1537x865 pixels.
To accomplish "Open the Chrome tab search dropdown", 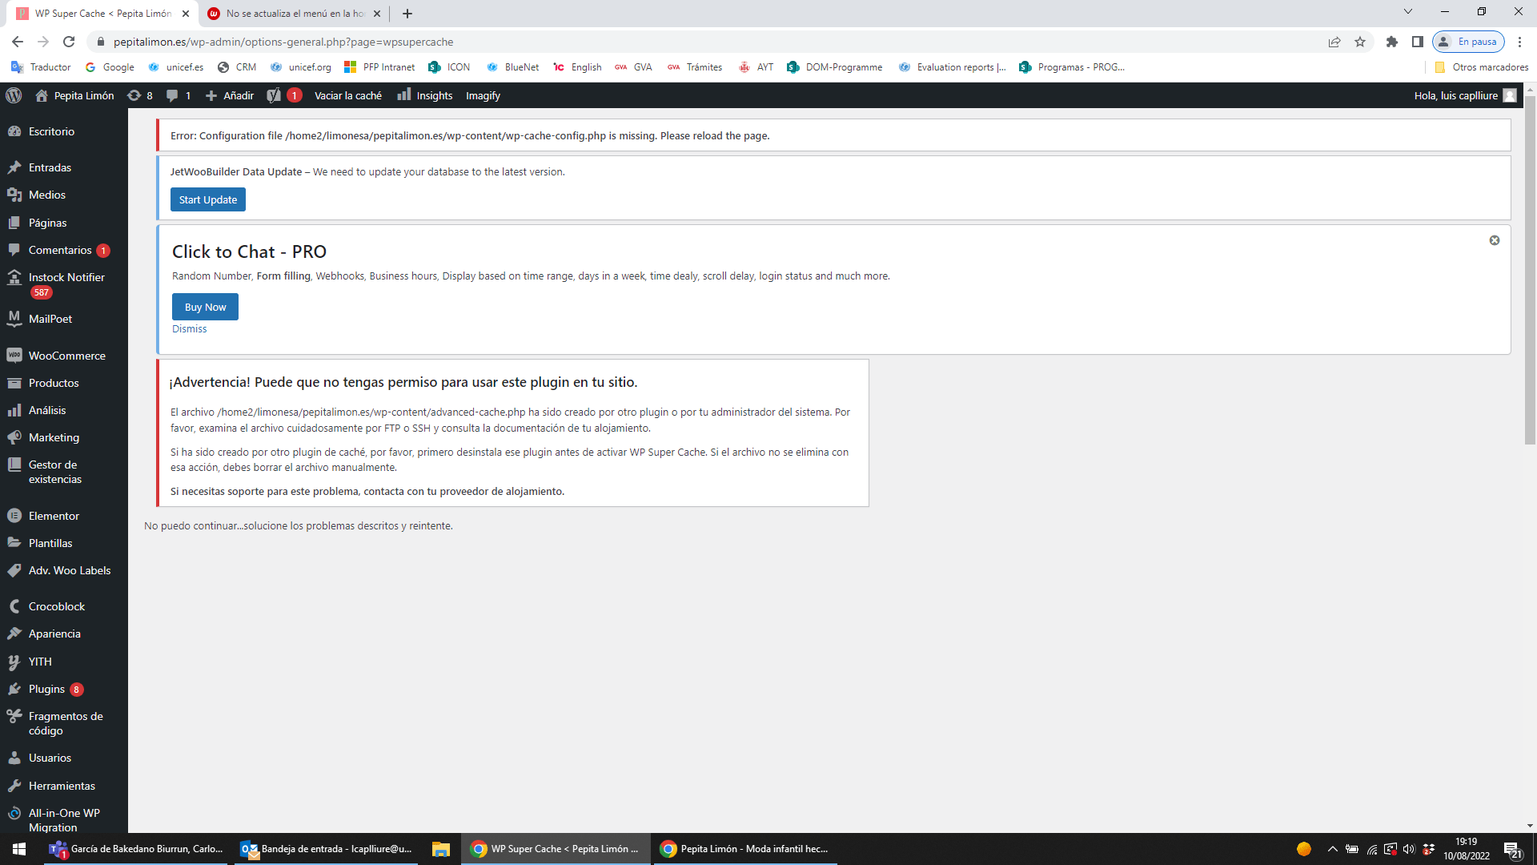I will point(1408,12).
